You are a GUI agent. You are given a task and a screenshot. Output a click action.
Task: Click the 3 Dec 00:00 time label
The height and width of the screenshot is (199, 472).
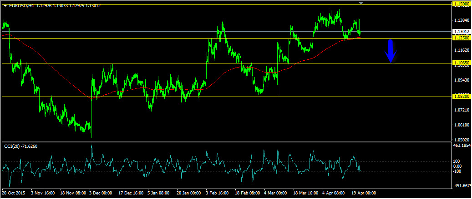tap(102, 193)
